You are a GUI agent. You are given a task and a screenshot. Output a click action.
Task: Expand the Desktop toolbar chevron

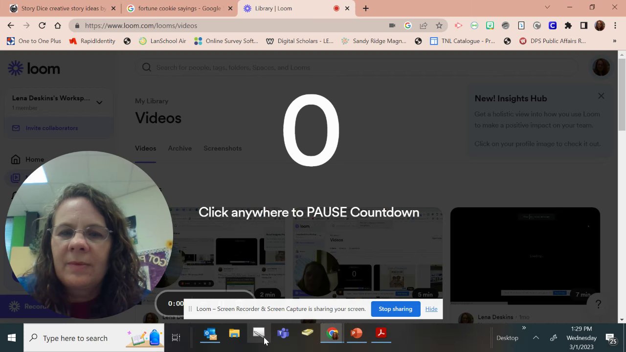coord(524,328)
